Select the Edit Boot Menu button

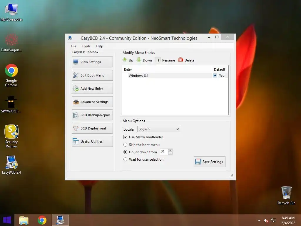pos(92,75)
